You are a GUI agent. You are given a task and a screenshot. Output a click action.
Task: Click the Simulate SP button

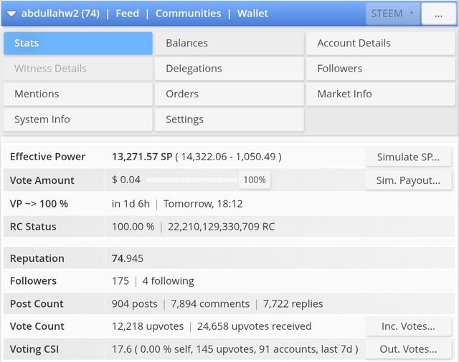click(408, 157)
